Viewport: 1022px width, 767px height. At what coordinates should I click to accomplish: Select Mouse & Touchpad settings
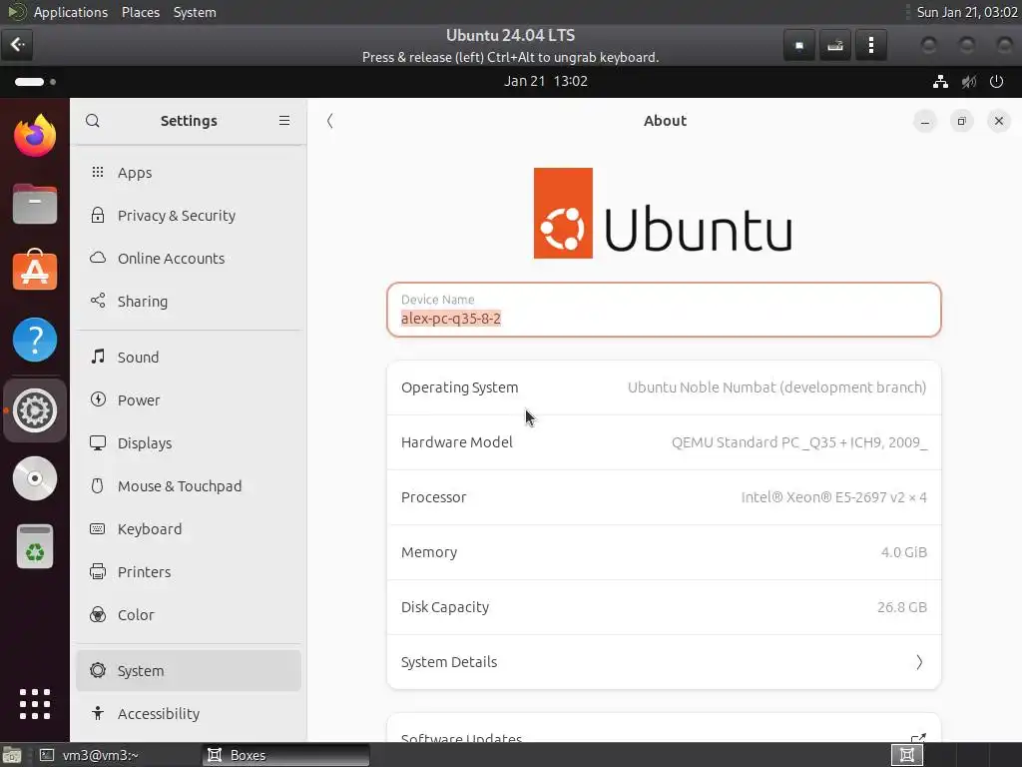click(x=189, y=486)
